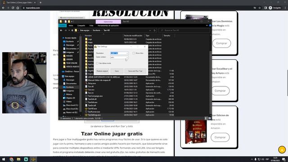Open the Vista ribbon tab
Screen dimensions: 288x162
coord(91,26)
